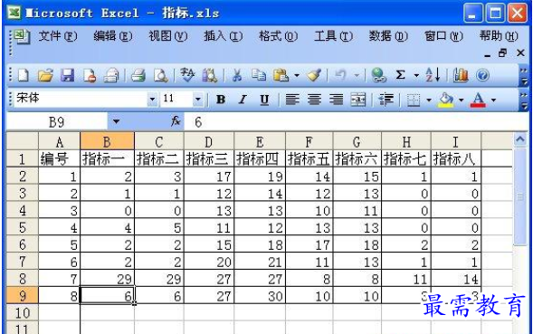Insert a hyperlink with the globe icon

(378, 75)
